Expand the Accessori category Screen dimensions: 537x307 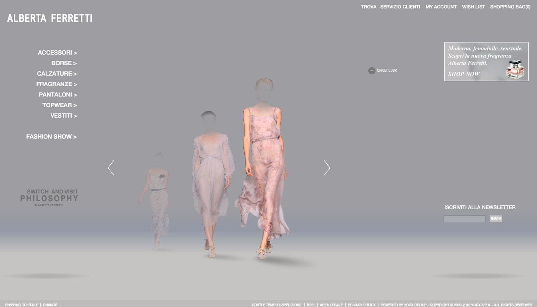pos(57,53)
